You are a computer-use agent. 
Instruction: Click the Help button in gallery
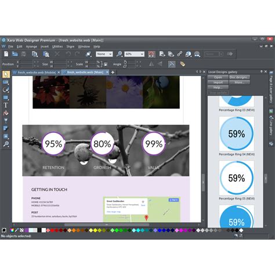(218, 88)
